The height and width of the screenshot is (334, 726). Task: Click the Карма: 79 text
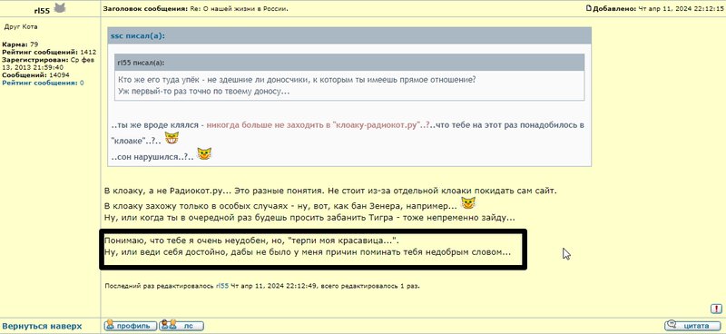click(x=20, y=44)
